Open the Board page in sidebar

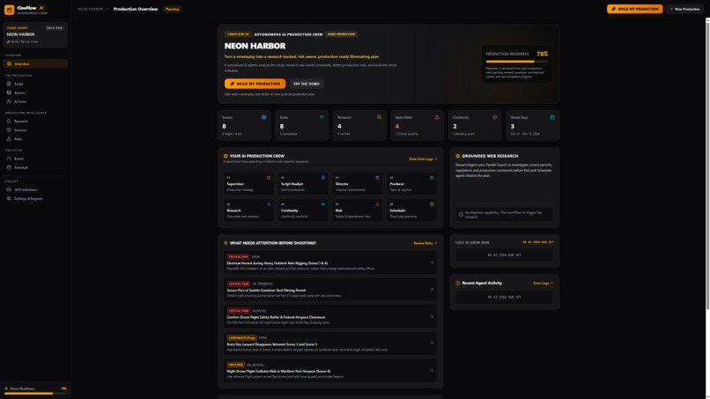[x=35, y=159]
